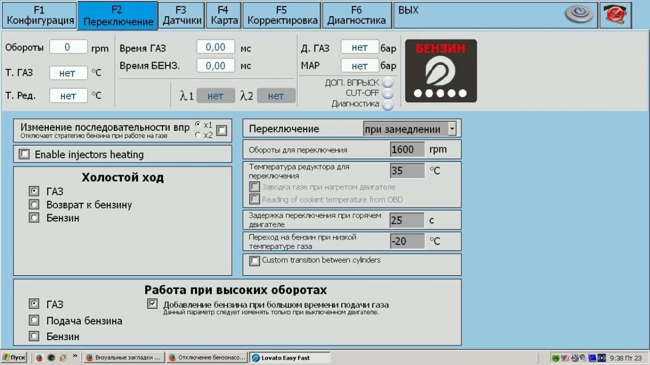Image resolution: width=650 pixels, height=365 pixels.
Task: Switch to F4 Карта tab
Action: (224, 15)
